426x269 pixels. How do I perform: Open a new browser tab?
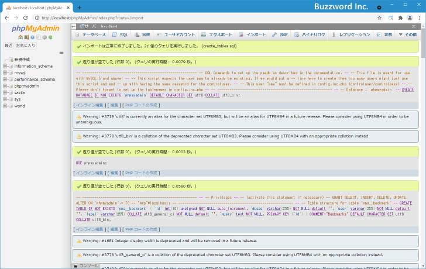[79, 8]
